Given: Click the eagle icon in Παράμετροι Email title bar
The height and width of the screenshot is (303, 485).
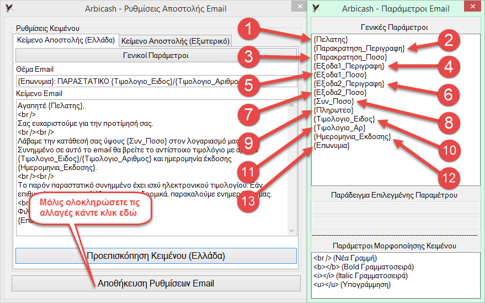Looking at the screenshot, I should 316,8.
